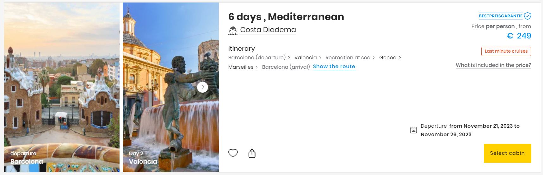The height and width of the screenshot is (175, 543).
Task: Click the calendar icon near Departure dates
Action: [413, 130]
